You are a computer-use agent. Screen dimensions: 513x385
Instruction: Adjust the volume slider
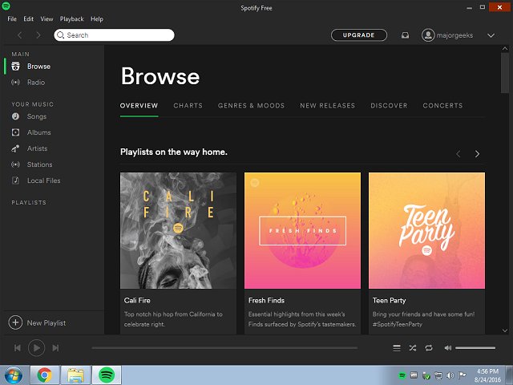tap(475, 347)
